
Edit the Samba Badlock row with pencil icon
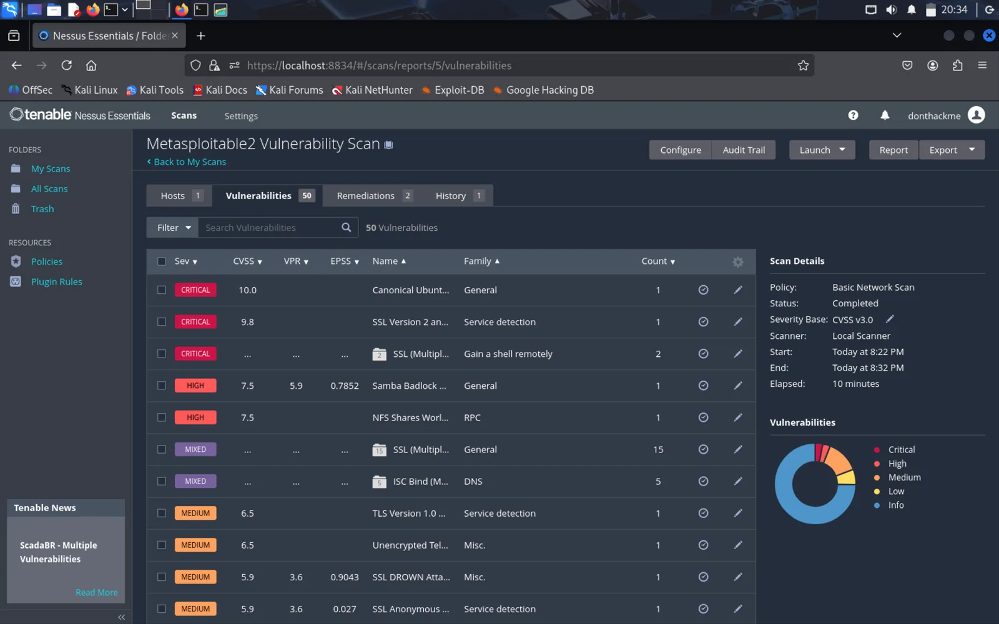point(738,386)
